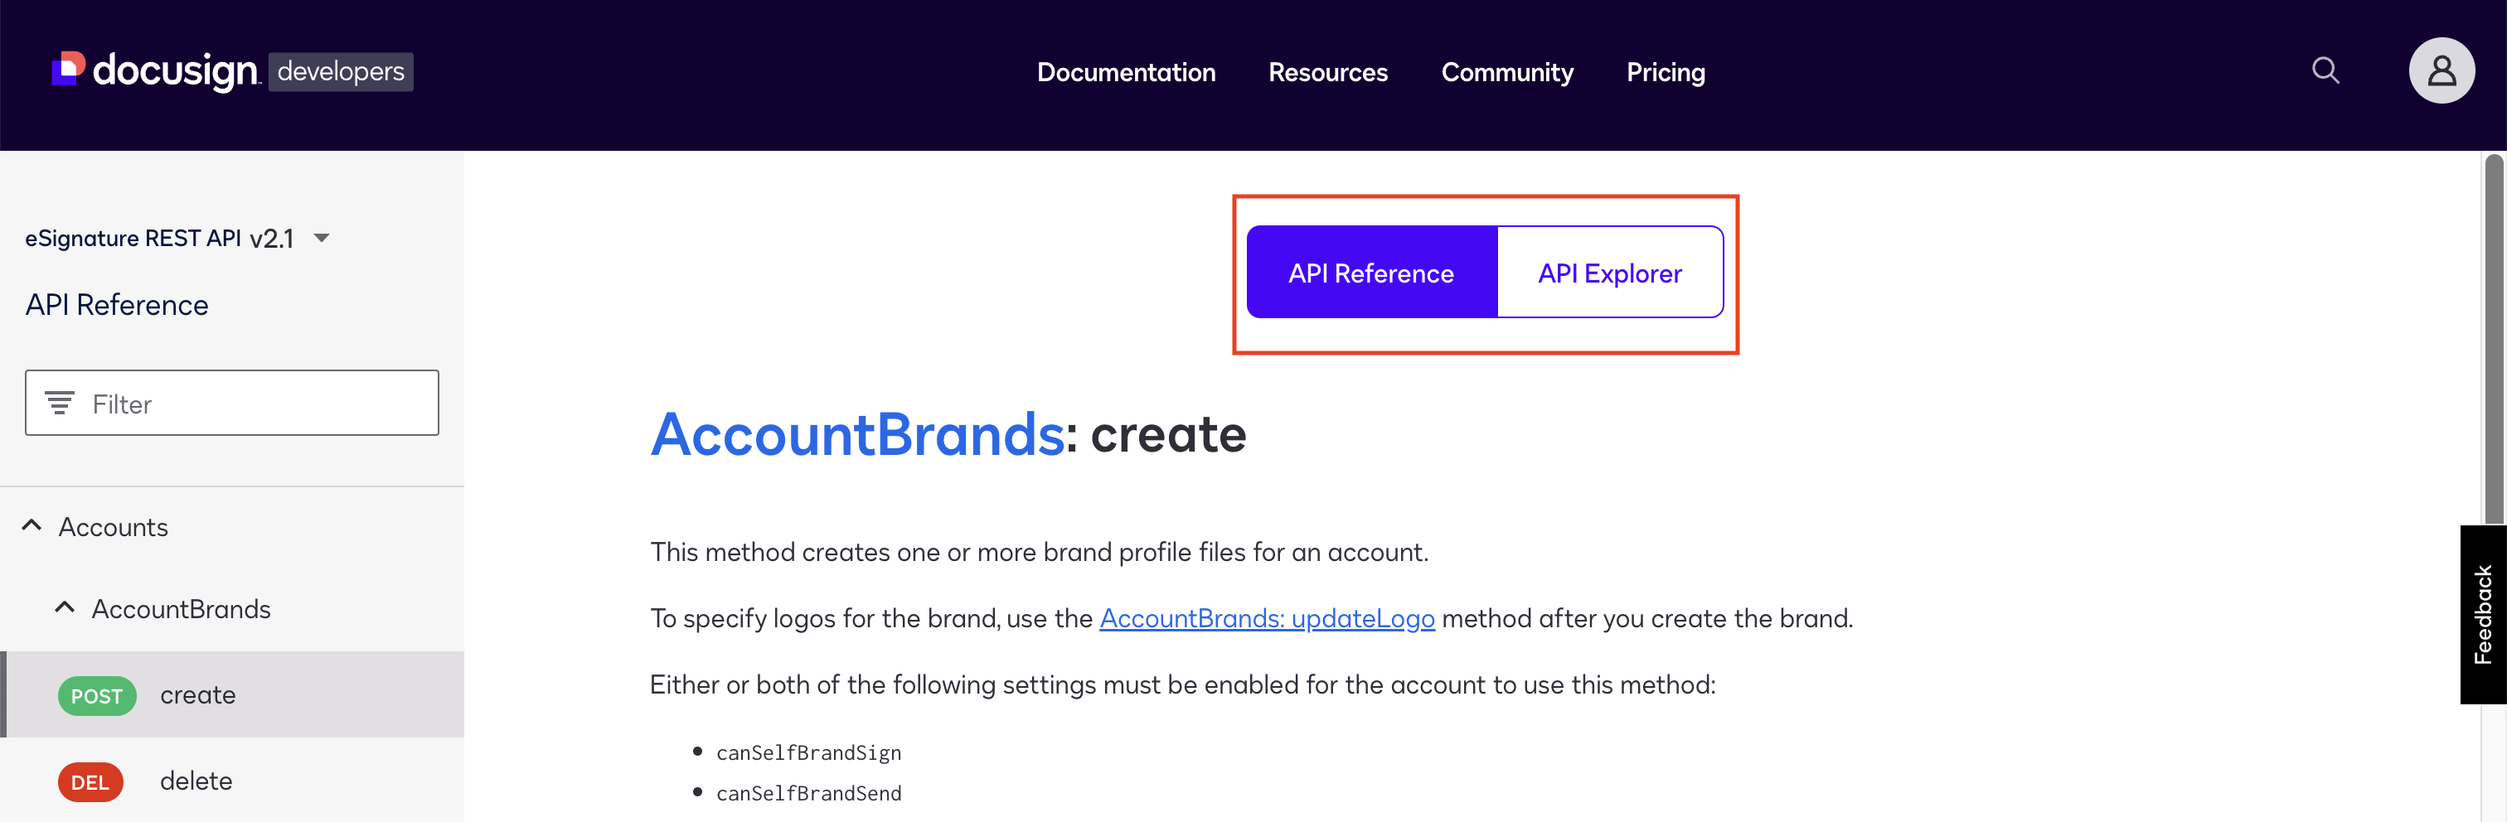Toggle the active create endpoint entry
The width and height of the screenshot is (2507, 822).
tap(197, 694)
